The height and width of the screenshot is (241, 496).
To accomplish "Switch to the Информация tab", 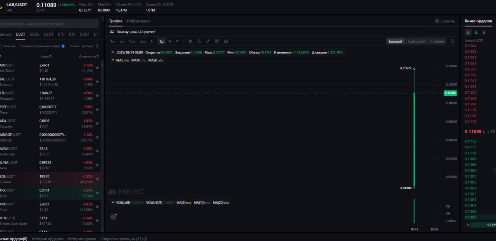I will tap(139, 21).
